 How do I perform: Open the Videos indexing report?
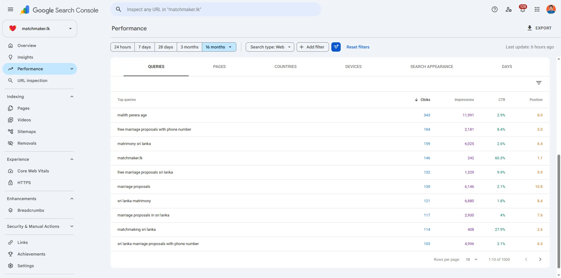pos(40,120)
